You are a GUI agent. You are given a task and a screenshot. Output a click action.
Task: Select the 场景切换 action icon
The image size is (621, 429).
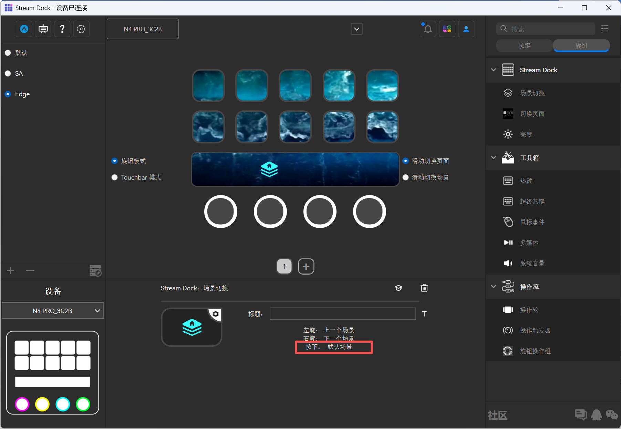508,93
